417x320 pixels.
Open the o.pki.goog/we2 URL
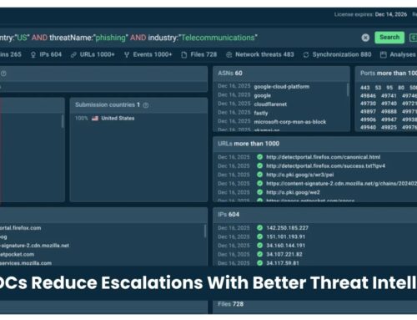[293, 192]
